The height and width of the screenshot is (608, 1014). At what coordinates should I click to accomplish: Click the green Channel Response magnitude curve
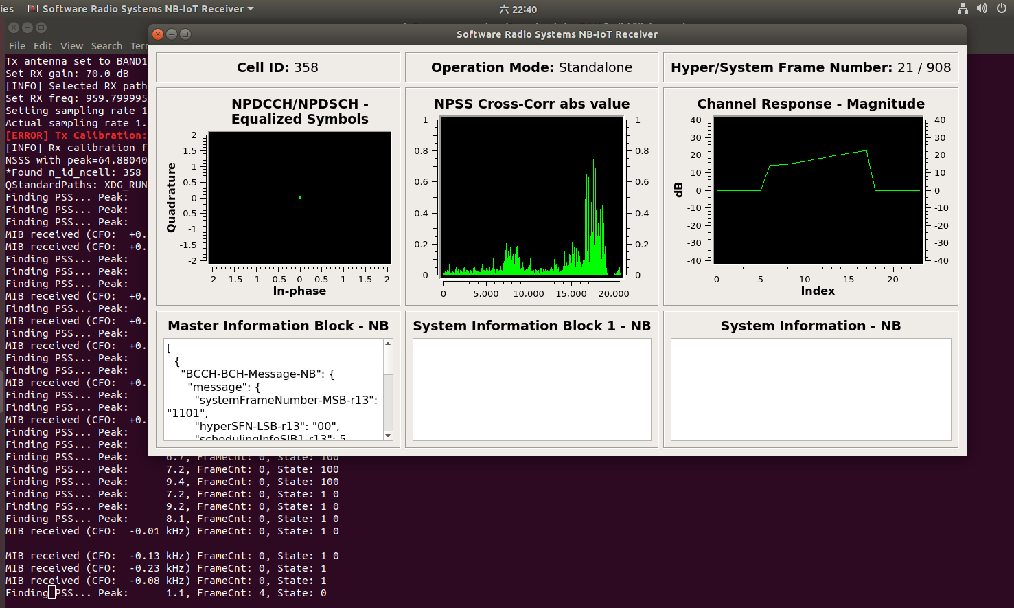pyautogui.click(x=817, y=159)
